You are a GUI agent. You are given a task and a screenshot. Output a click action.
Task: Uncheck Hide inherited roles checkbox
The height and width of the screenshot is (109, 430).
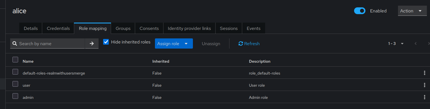pos(106,42)
